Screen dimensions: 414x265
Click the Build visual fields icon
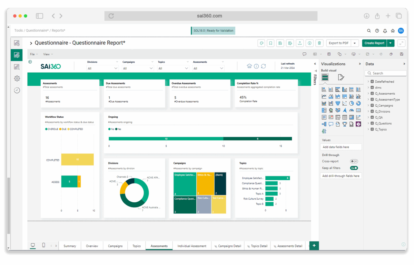(x=325, y=77)
